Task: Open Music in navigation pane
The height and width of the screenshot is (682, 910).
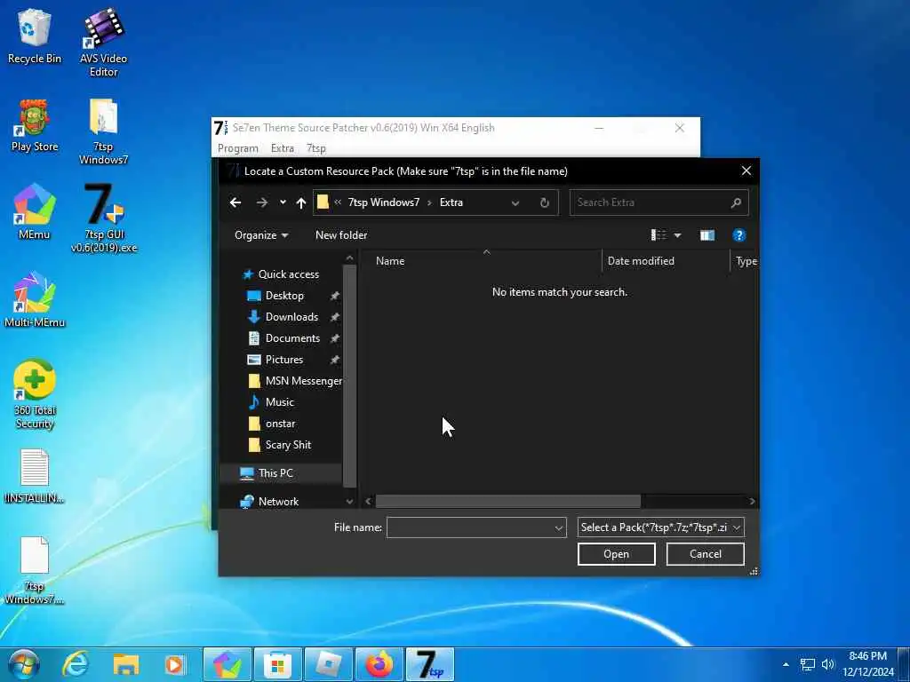Action: point(280,402)
